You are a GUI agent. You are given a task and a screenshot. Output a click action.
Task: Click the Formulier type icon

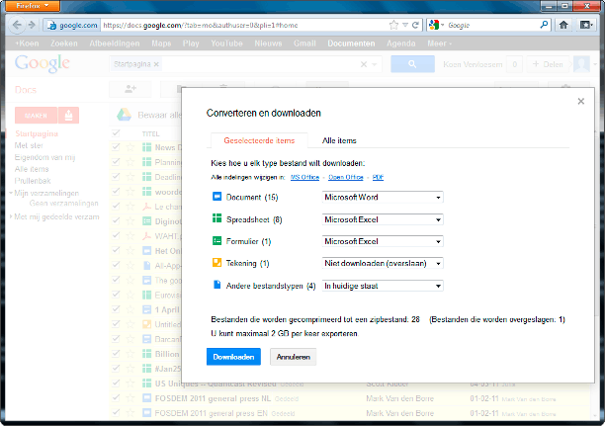pos(216,241)
